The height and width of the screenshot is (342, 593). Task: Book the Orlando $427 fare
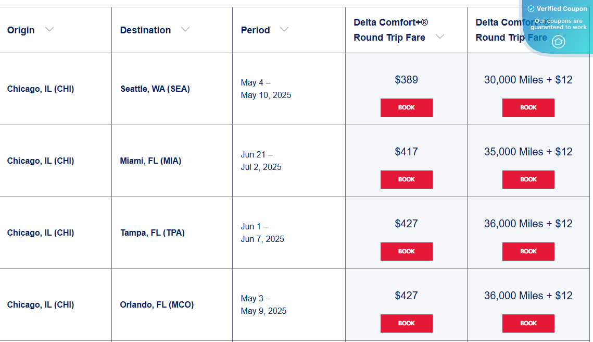pos(406,323)
